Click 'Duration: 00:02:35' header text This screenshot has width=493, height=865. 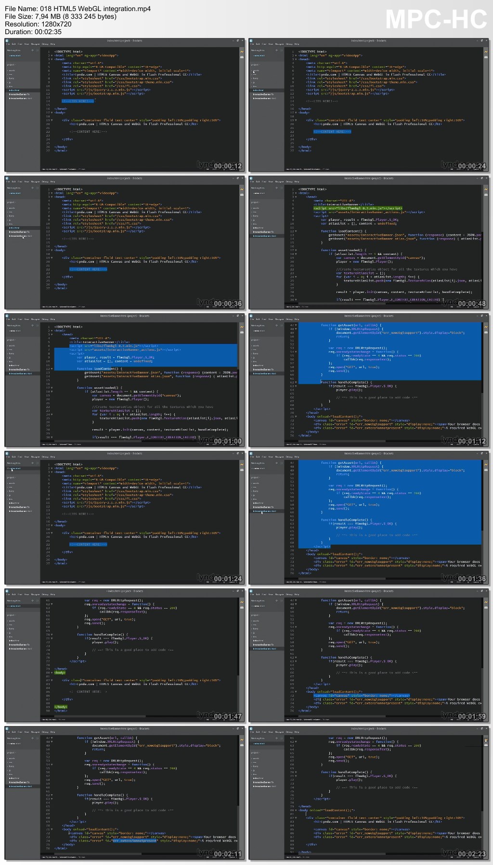click(x=33, y=32)
